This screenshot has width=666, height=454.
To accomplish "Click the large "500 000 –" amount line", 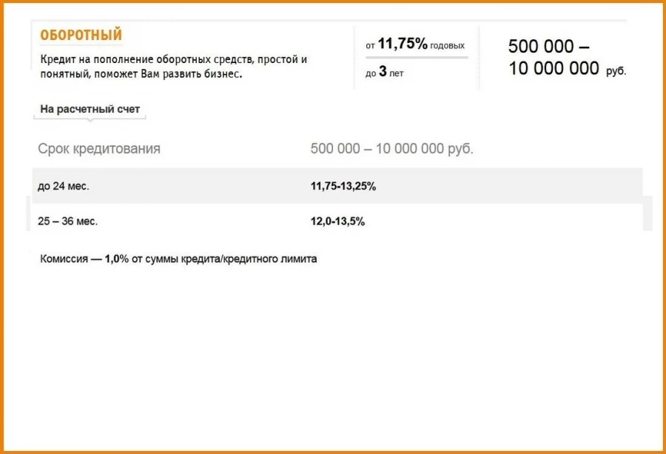I will click(x=548, y=47).
